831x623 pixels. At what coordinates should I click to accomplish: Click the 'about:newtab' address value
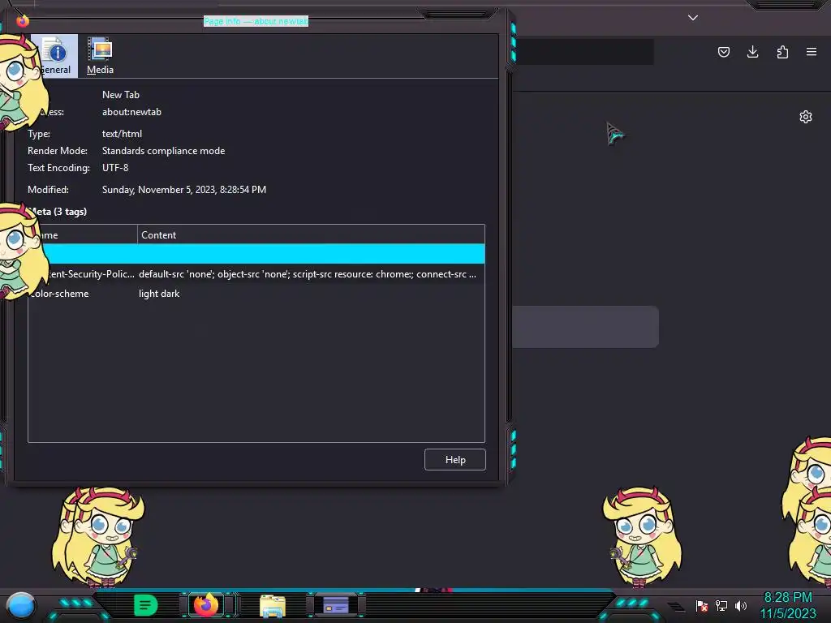pos(131,112)
